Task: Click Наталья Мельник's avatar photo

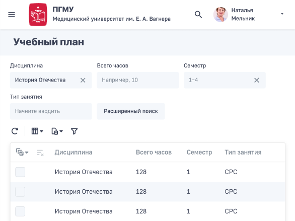Action: pos(220,14)
